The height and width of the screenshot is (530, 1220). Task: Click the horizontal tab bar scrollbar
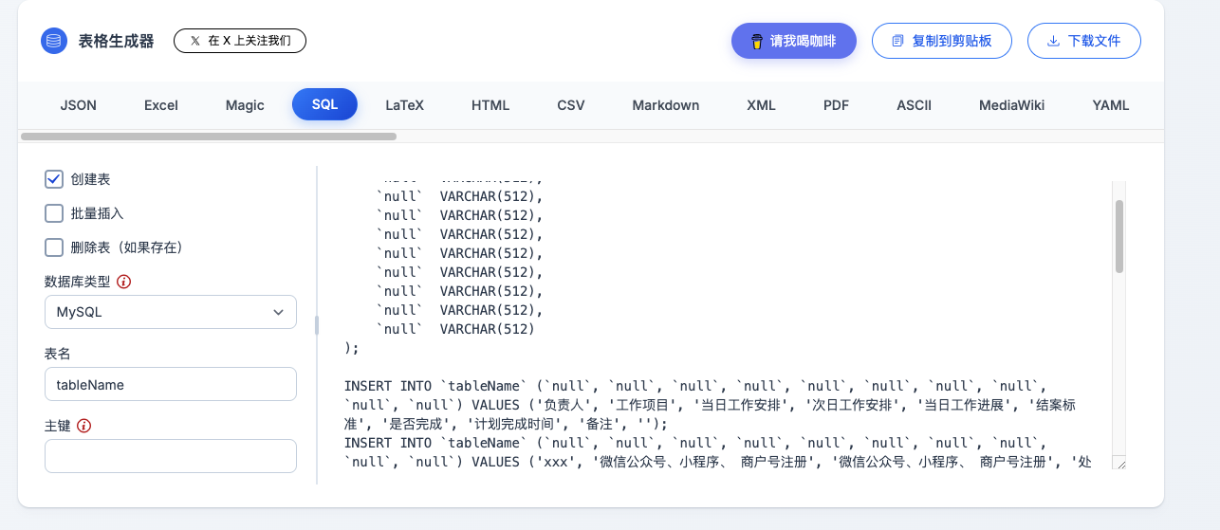pos(209,137)
